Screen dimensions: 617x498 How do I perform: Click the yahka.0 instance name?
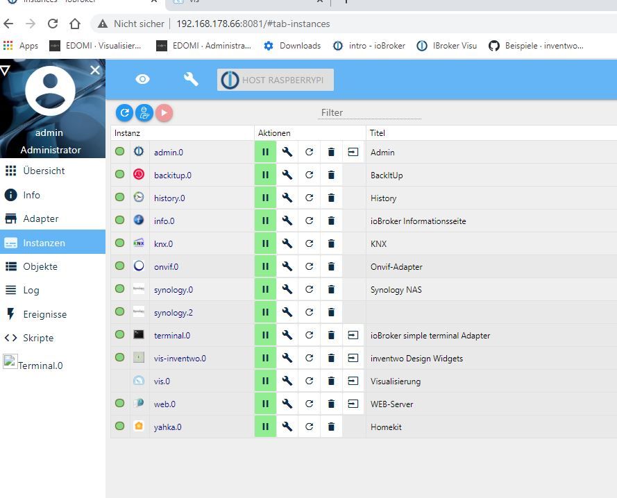pos(168,427)
